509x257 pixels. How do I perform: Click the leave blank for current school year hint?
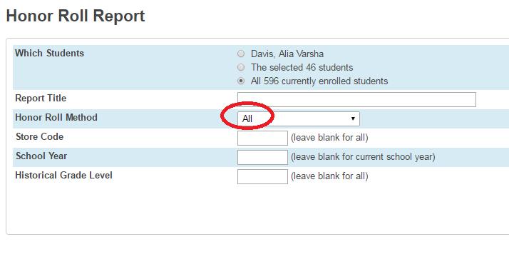363,157
